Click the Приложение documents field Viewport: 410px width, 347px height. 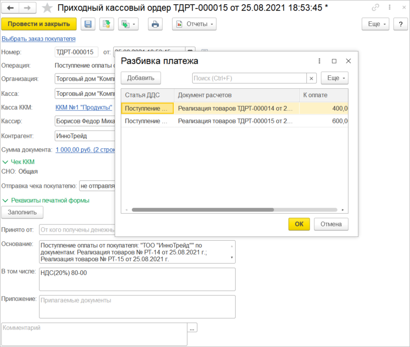[x=137, y=307]
